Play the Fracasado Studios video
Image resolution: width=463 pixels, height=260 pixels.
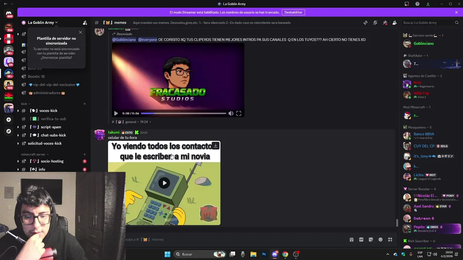(116, 113)
